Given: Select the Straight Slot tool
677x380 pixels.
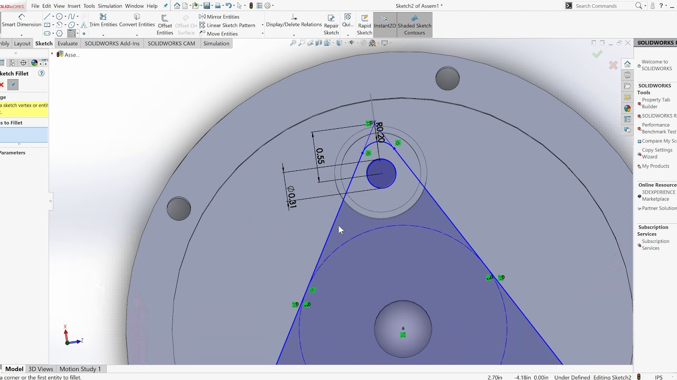Looking at the screenshot, I should 47,33.
